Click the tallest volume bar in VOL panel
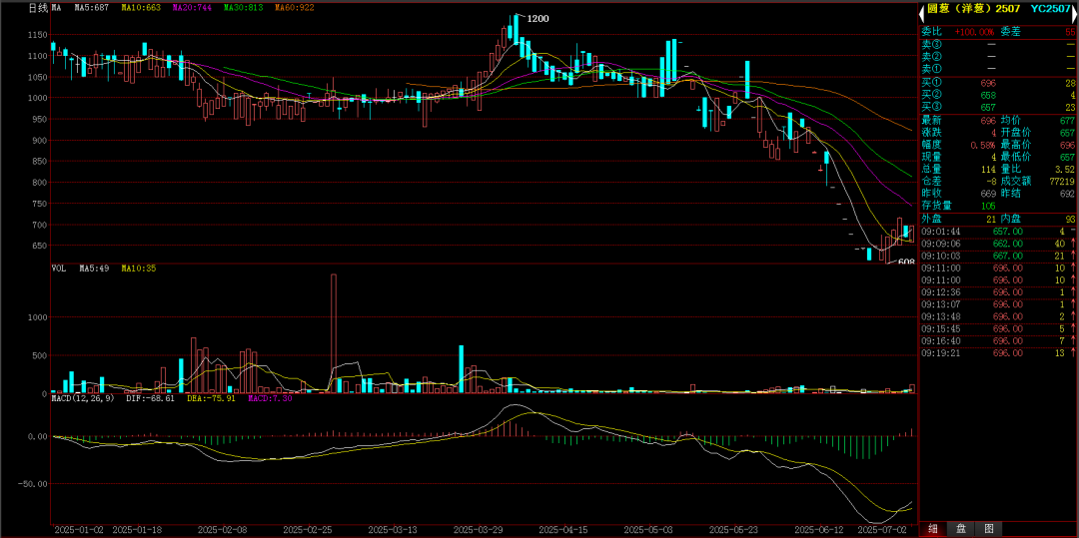This screenshot has height=538, width=1079. pos(334,333)
